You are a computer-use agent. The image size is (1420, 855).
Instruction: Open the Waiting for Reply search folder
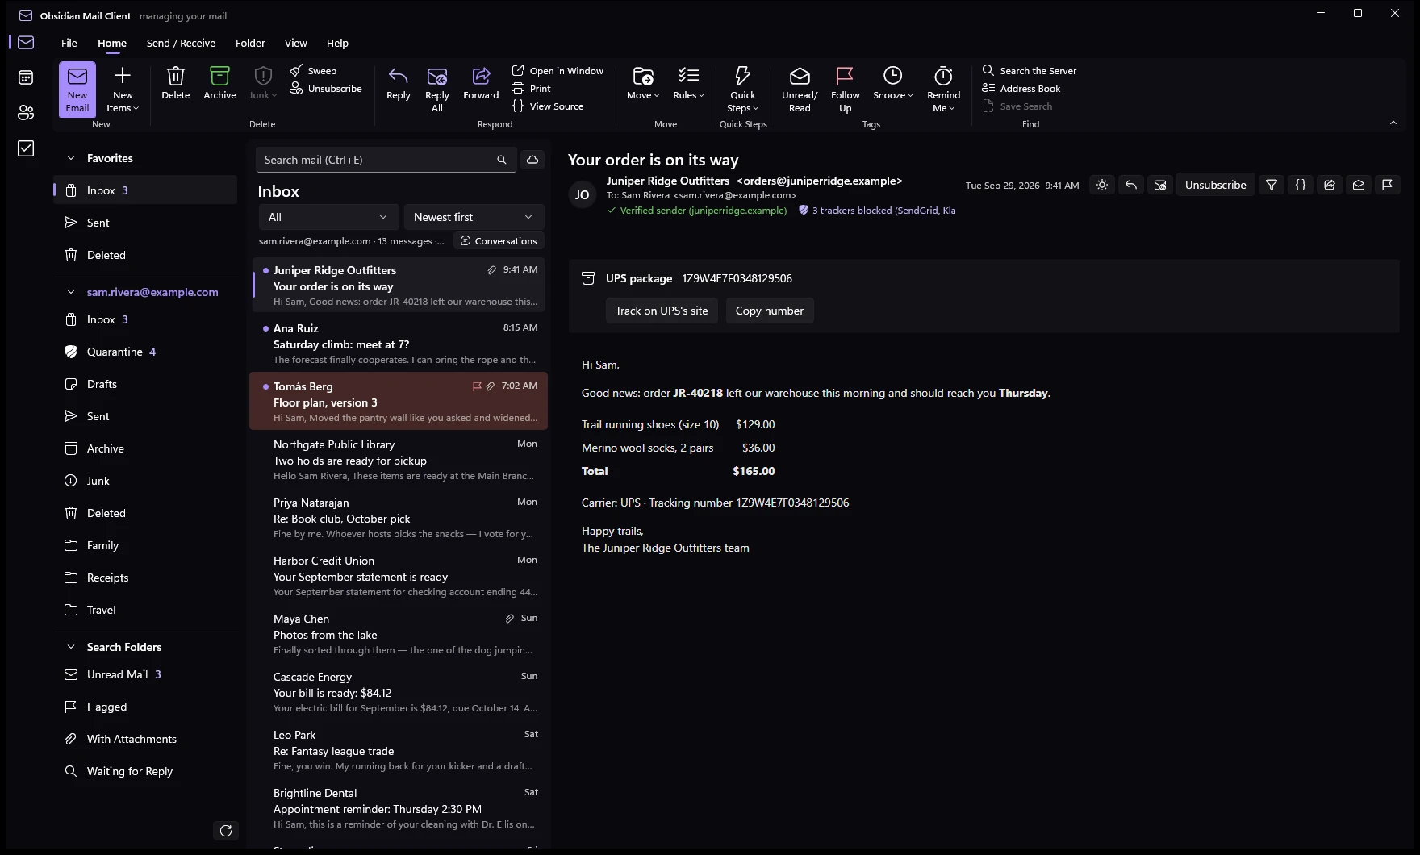(x=146, y=771)
